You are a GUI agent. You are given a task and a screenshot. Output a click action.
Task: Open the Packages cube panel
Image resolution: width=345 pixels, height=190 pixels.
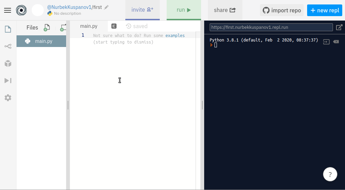[x=8, y=63]
